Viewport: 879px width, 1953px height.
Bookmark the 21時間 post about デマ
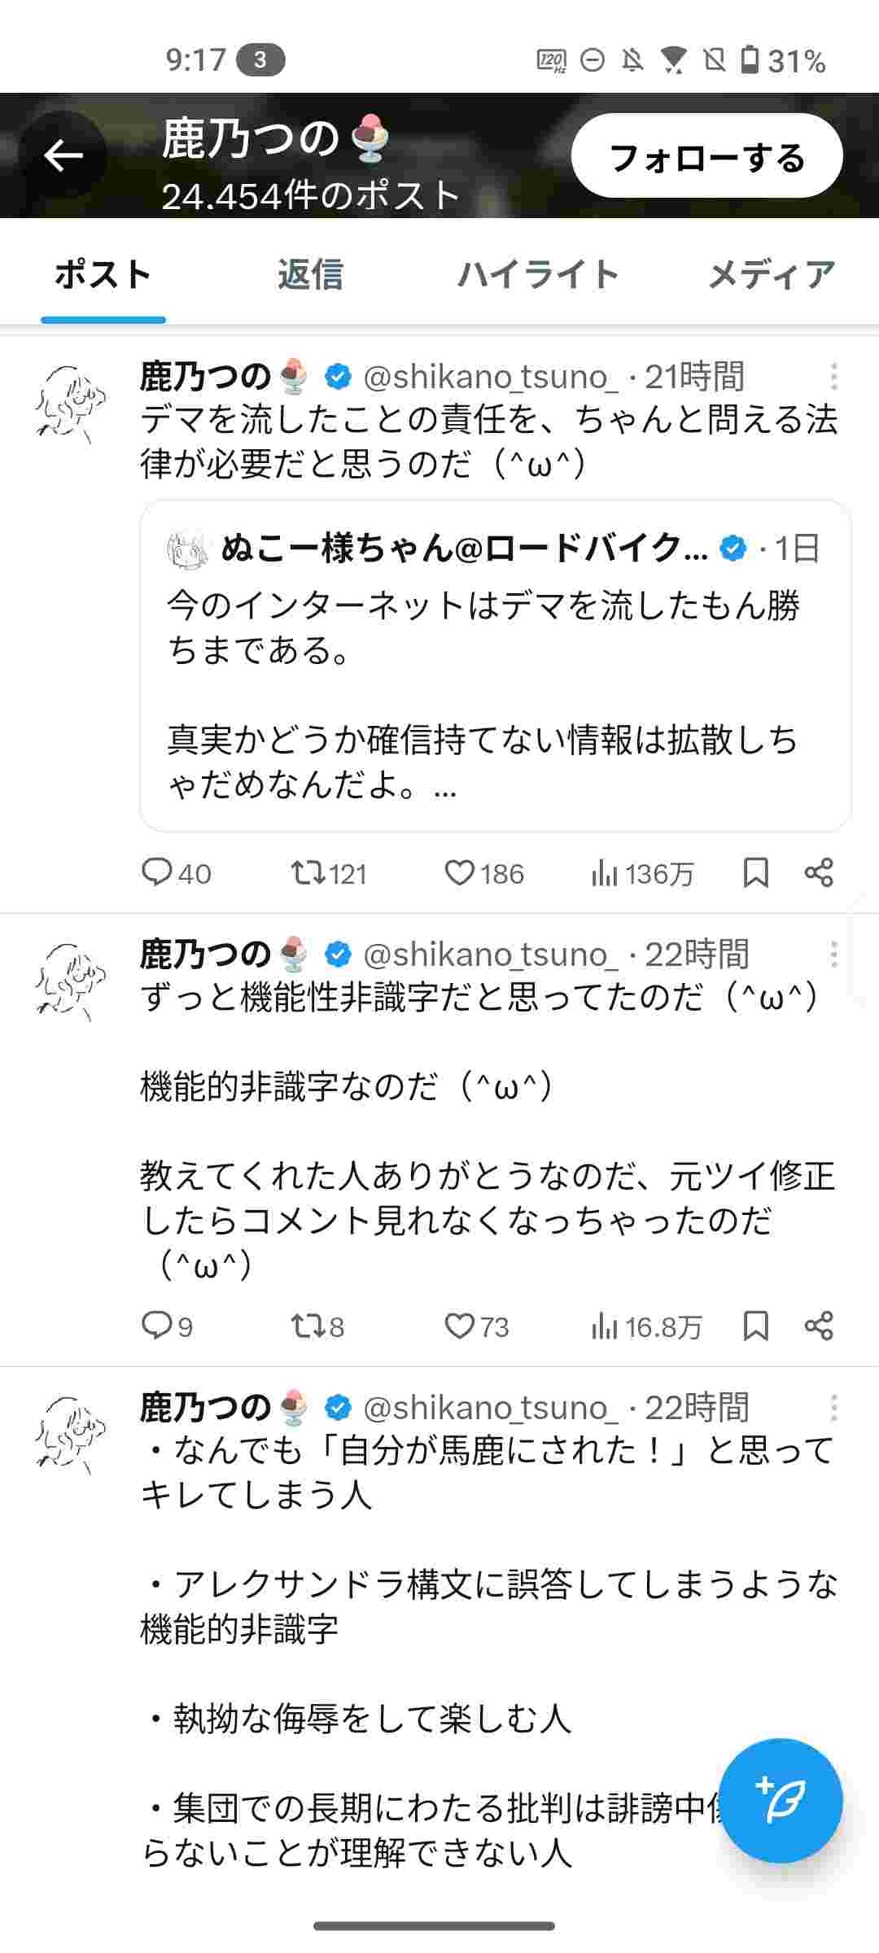[x=755, y=873]
